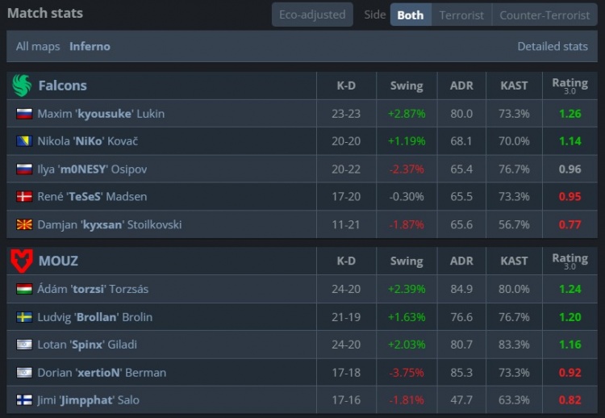The height and width of the screenshot is (418, 605).
Task: Click the Danish flag beside TeSeS
Action: [23, 197]
